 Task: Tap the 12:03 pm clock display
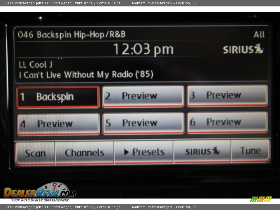143,49
